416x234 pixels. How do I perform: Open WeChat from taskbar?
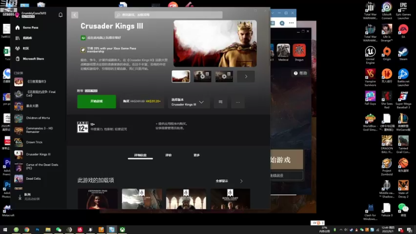[58, 230]
